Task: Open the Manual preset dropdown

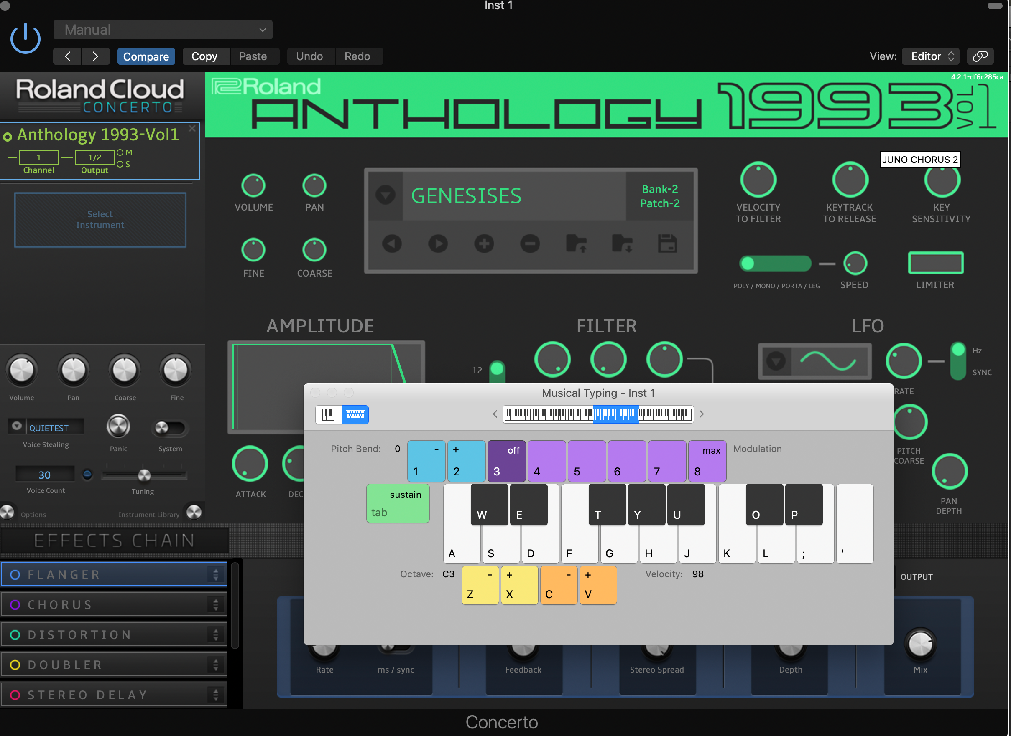Action: (x=163, y=30)
